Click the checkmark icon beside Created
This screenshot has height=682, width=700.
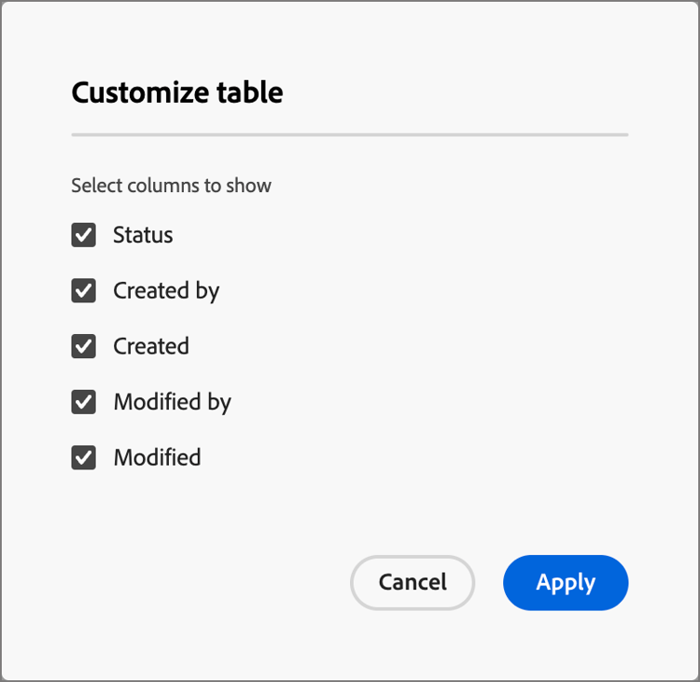click(x=84, y=346)
